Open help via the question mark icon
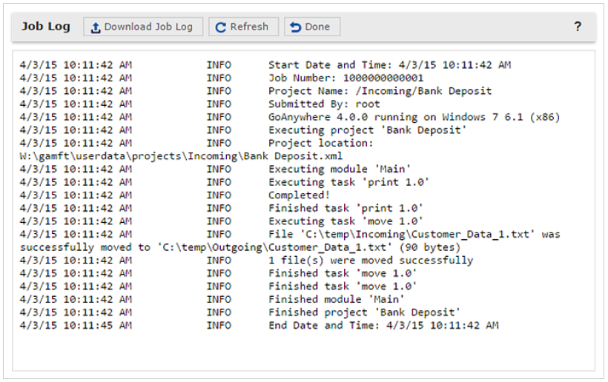 point(578,27)
